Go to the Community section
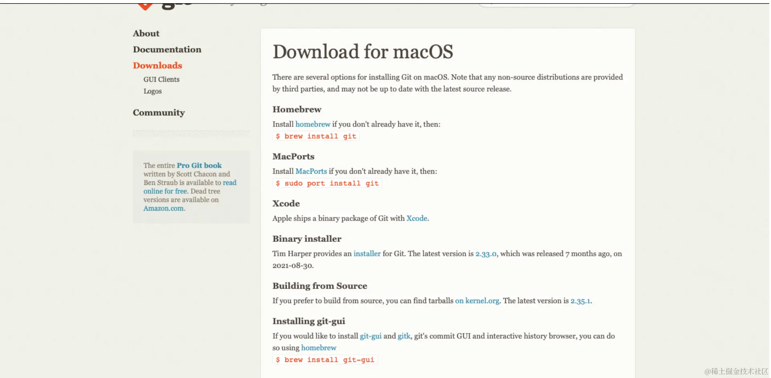771x378 pixels. [x=159, y=113]
